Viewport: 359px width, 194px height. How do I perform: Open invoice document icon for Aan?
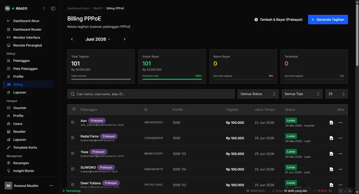(x=331, y=123)
